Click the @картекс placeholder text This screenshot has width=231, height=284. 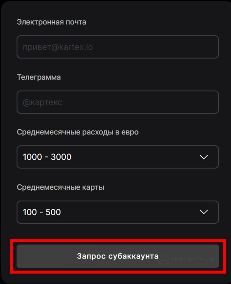[42, 102]
